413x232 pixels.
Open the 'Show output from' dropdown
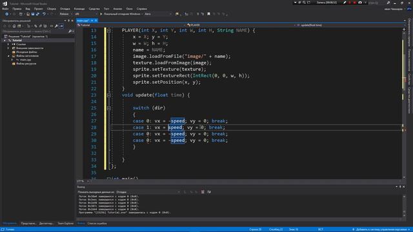148,192
